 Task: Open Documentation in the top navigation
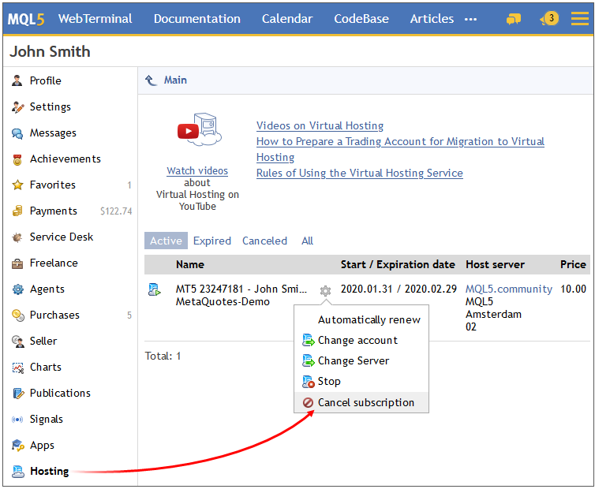(197, 19)
